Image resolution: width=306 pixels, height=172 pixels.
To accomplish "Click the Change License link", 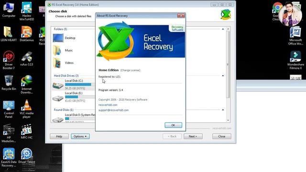I will pos(130,70).
